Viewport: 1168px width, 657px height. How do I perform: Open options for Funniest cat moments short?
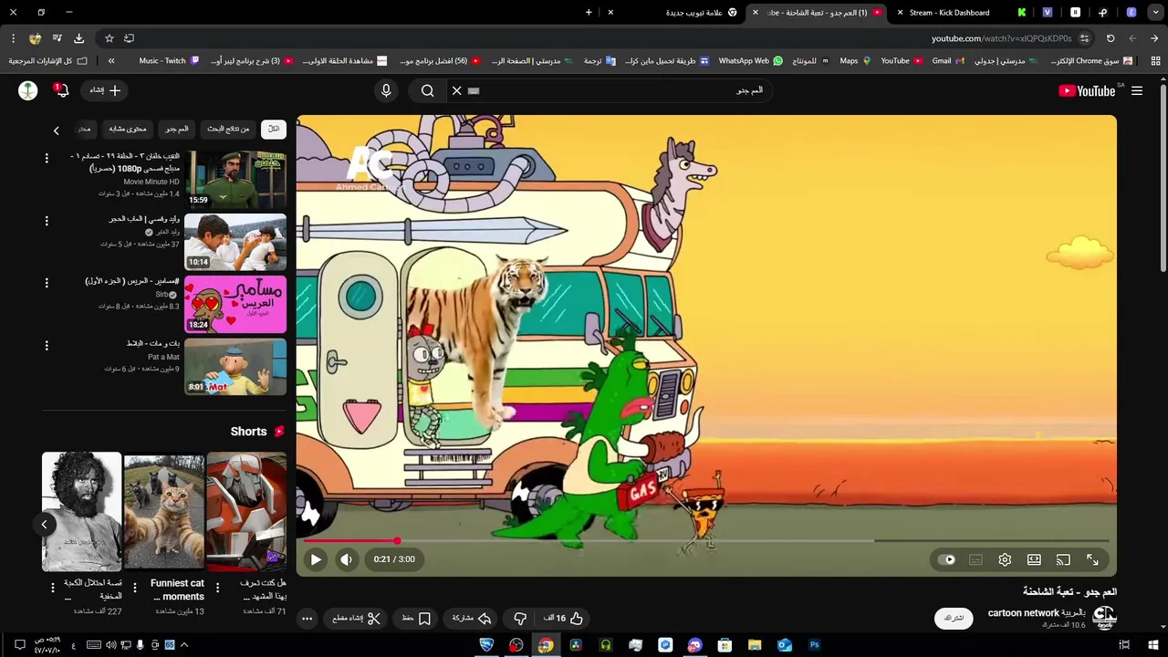pos(135,587)
